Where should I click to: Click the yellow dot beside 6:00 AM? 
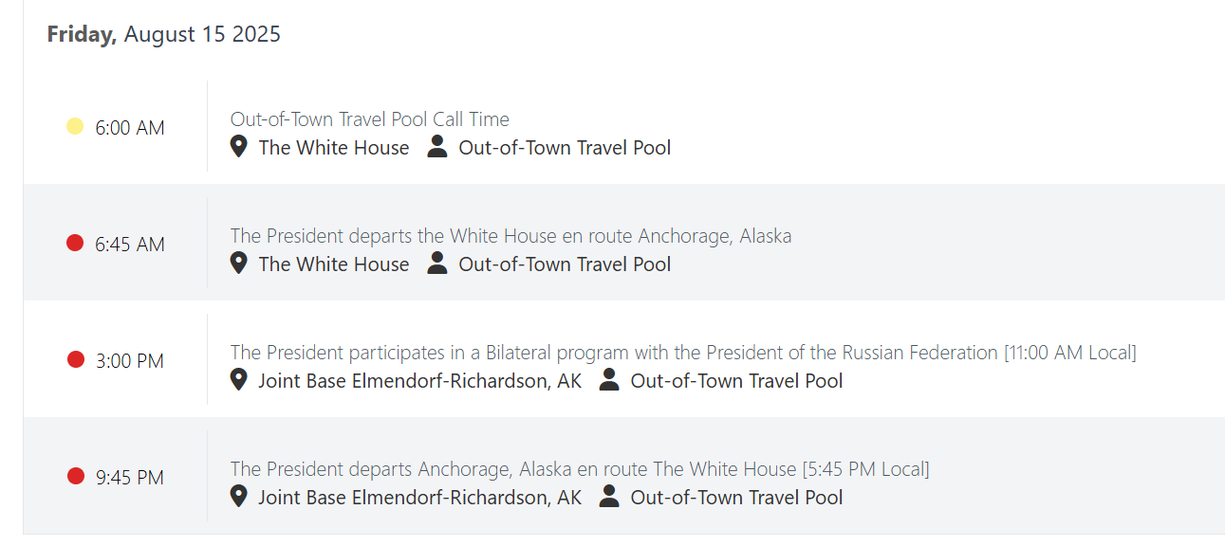click(x=75, y=126)
